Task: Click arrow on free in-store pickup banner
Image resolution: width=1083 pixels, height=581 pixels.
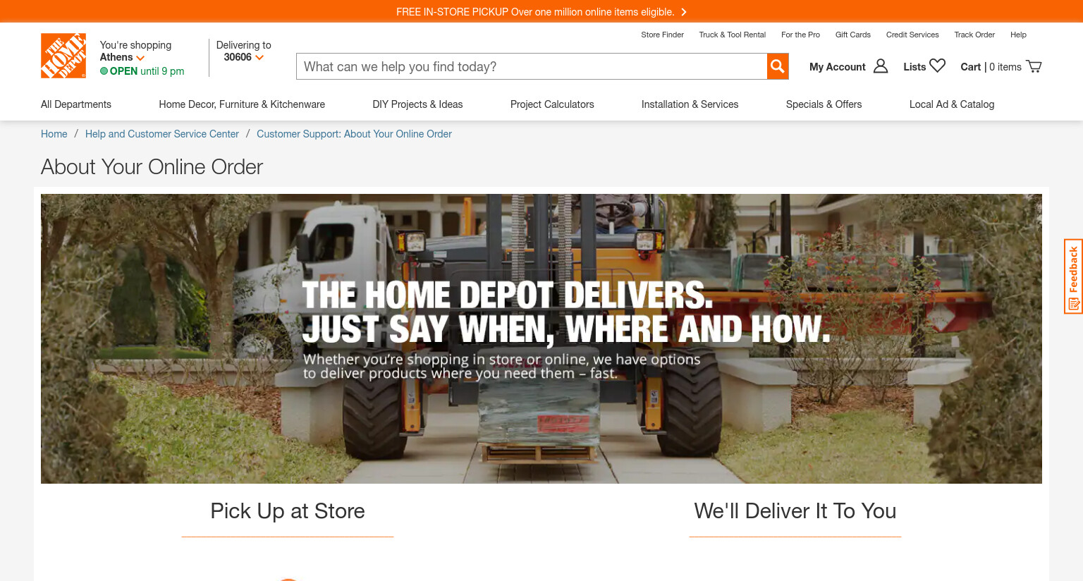Action: point(683,12)
